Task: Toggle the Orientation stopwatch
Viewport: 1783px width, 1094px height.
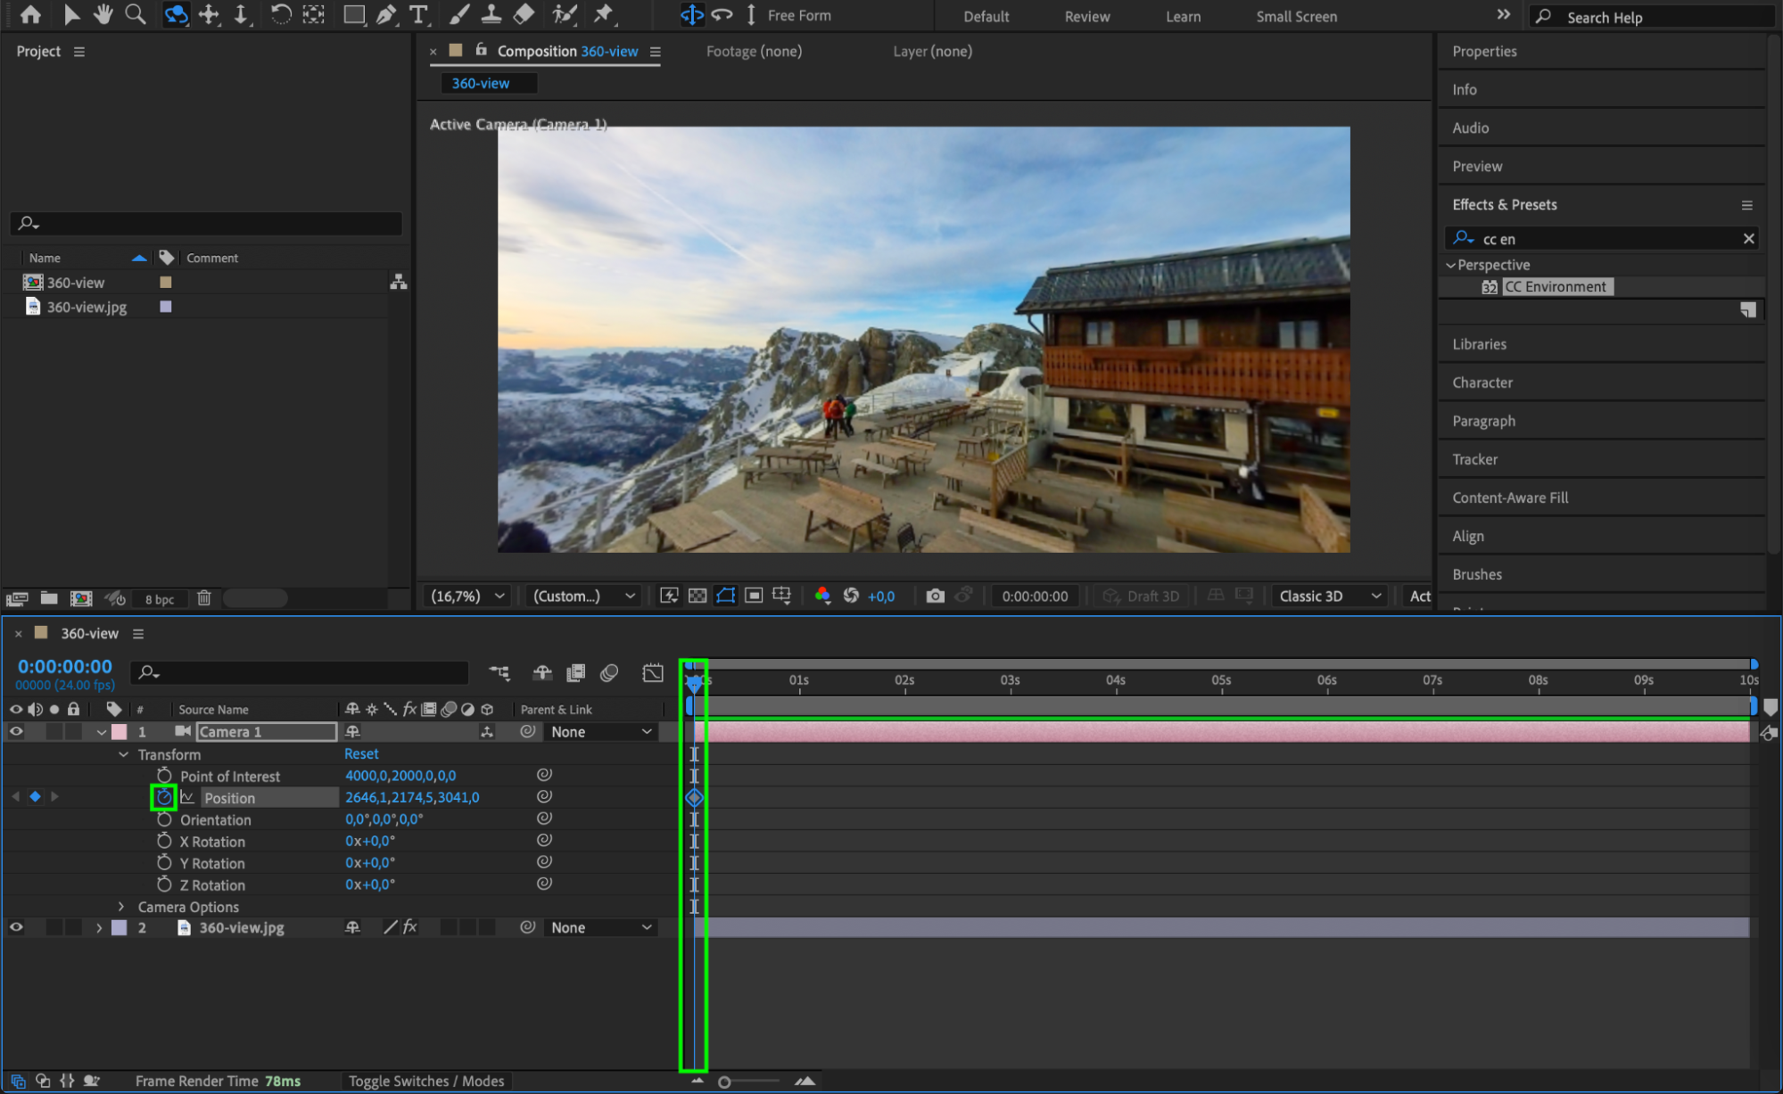Action: (164, 819)
